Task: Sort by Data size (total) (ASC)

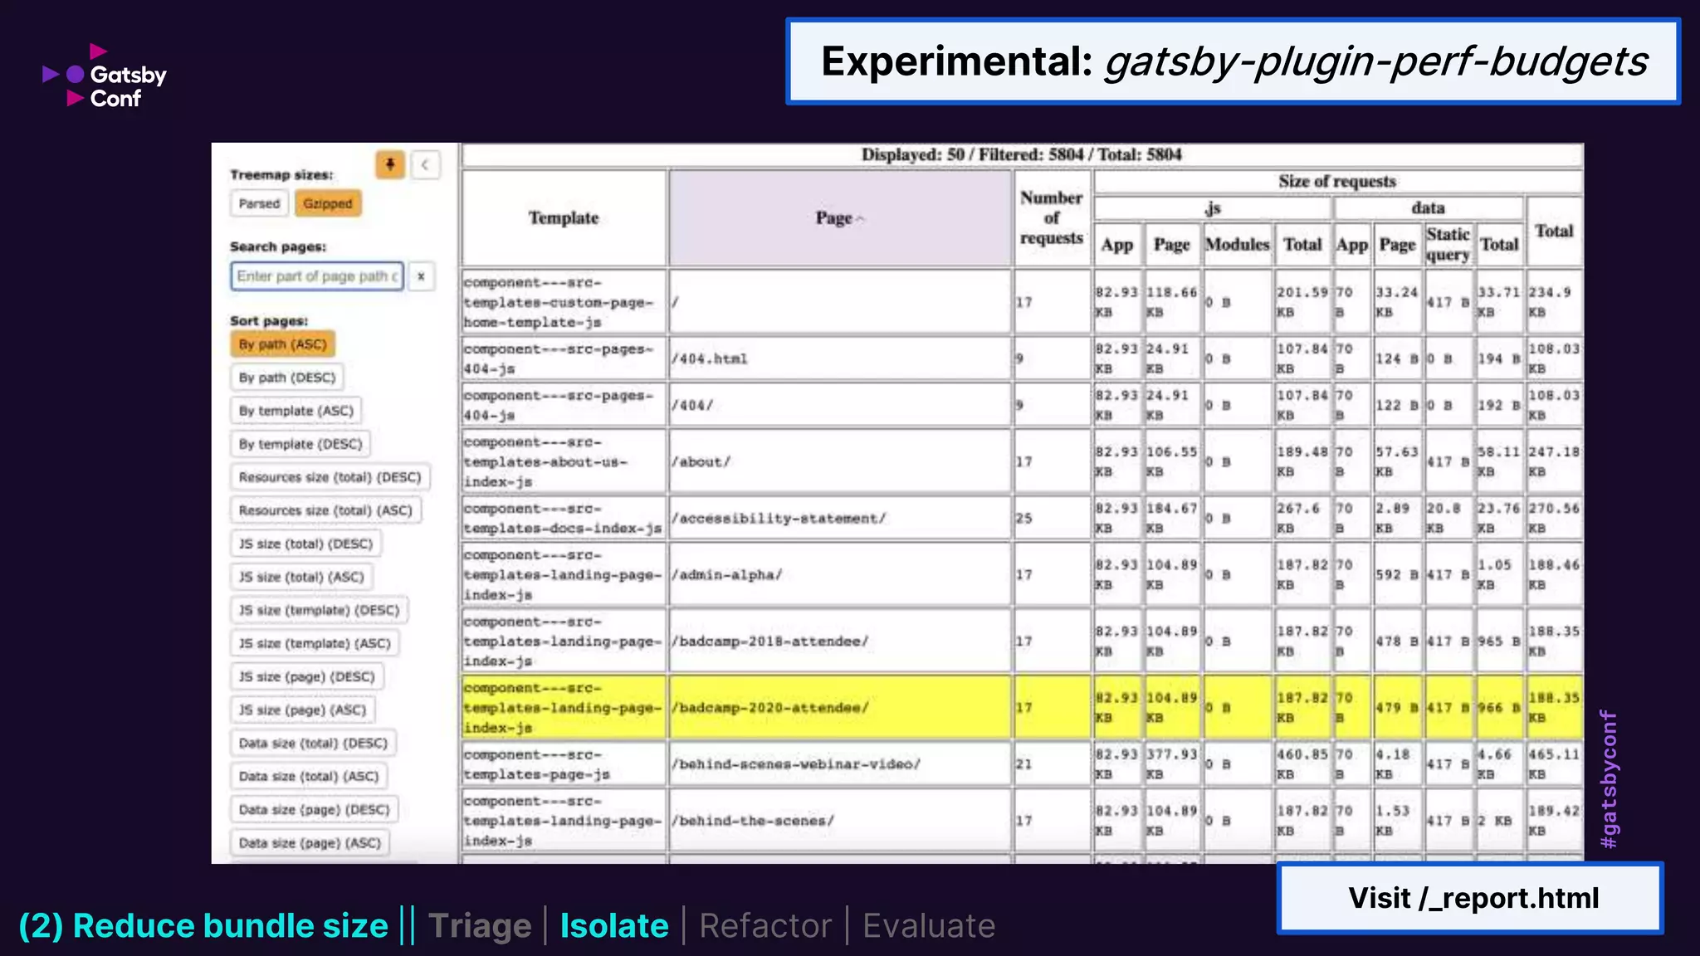Action: point(309,776)
